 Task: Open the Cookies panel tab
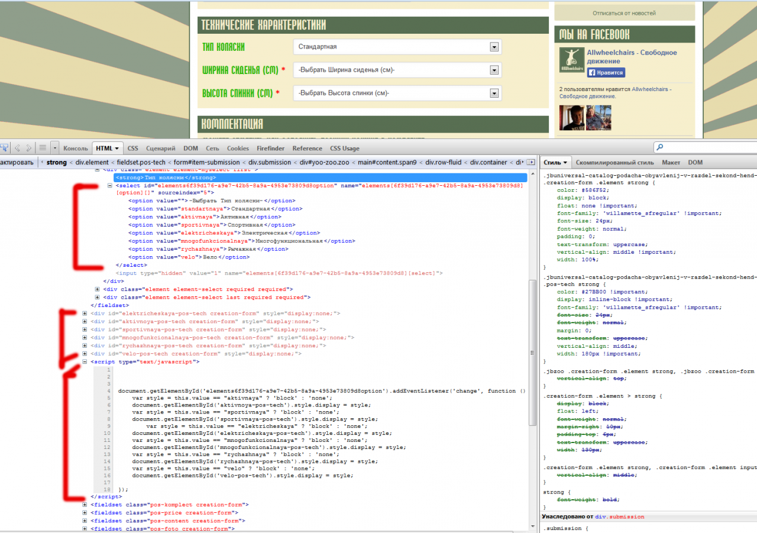pos(238,148)
